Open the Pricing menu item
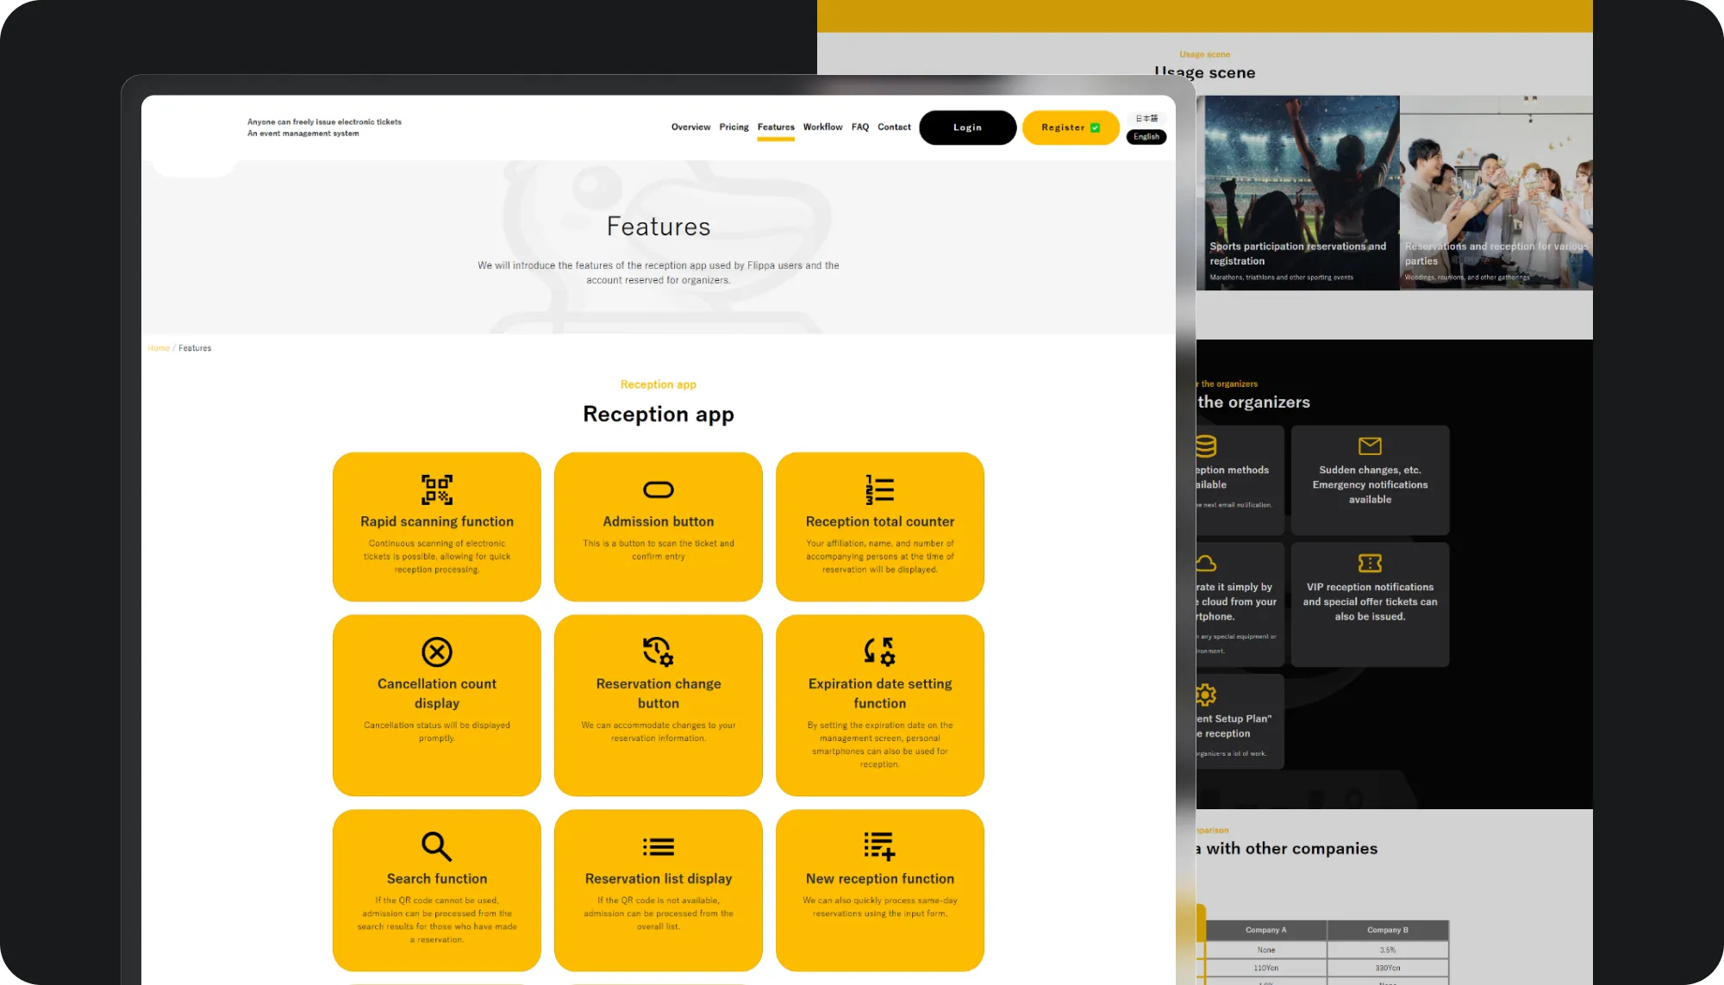The height and width of the screenshot is (985, 1724). [734, 127]
